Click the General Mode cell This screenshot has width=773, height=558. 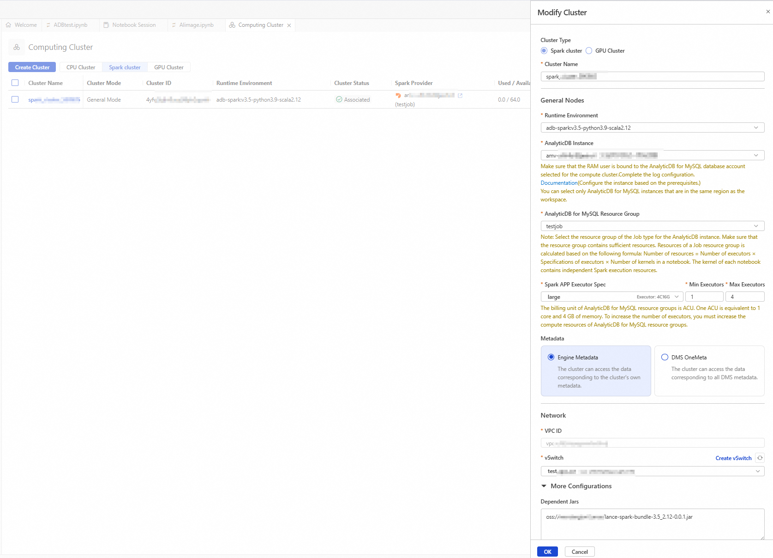[x=104, y=100]
